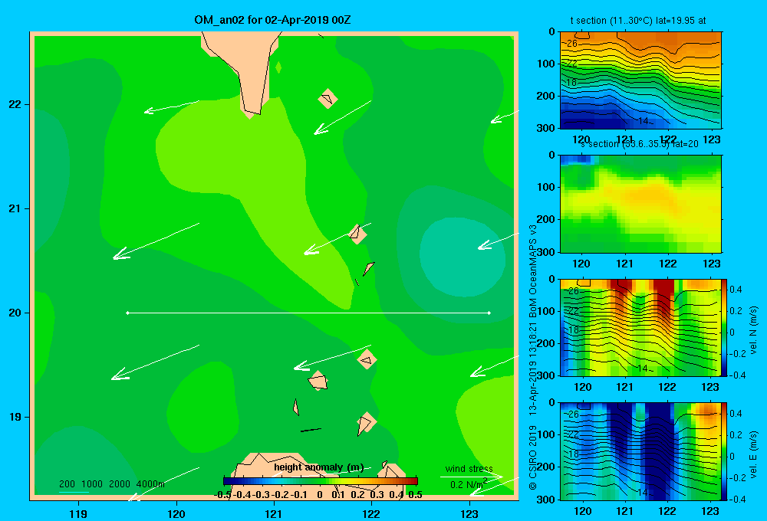767x521 pixels.
Task: Click the "height anomaly (m)" legend label
Action: [x=319, y=467]
